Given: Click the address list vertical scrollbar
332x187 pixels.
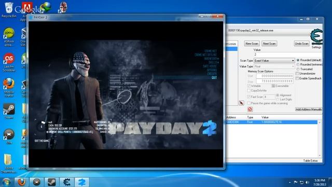Looking at the screenshot, I should [320, 139].
